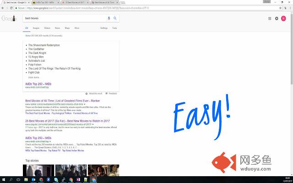The image size is (293, 183).
Task: Switch to the Images search tab
Action: (x=36, y=28)
